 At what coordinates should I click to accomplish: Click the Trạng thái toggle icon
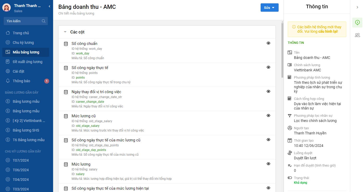click(290, 178)
